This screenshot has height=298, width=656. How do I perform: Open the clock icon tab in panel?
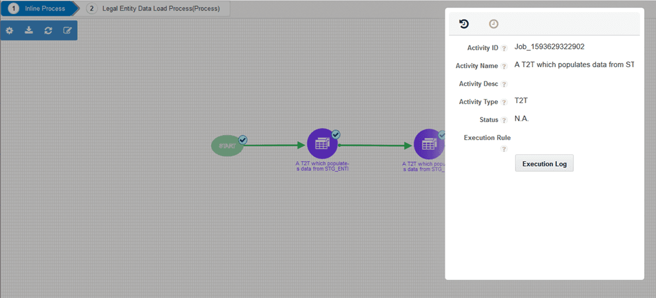click(494, 24)
